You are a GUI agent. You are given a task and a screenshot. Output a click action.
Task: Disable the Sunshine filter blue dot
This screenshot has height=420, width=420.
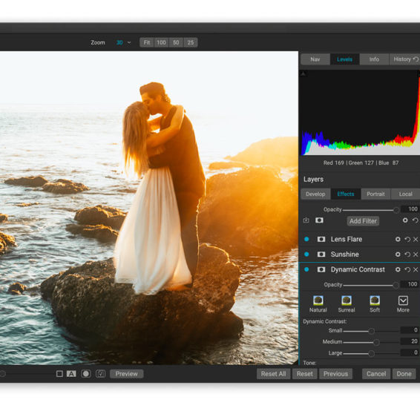(x=306, y=254)
